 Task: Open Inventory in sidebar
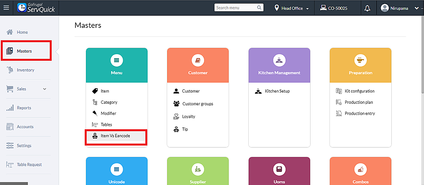[25, 70]
